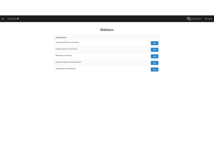Click the Logout arrow icon
Image resolution: width=214 pixels, height=152 pixels.
pos(206,19)
